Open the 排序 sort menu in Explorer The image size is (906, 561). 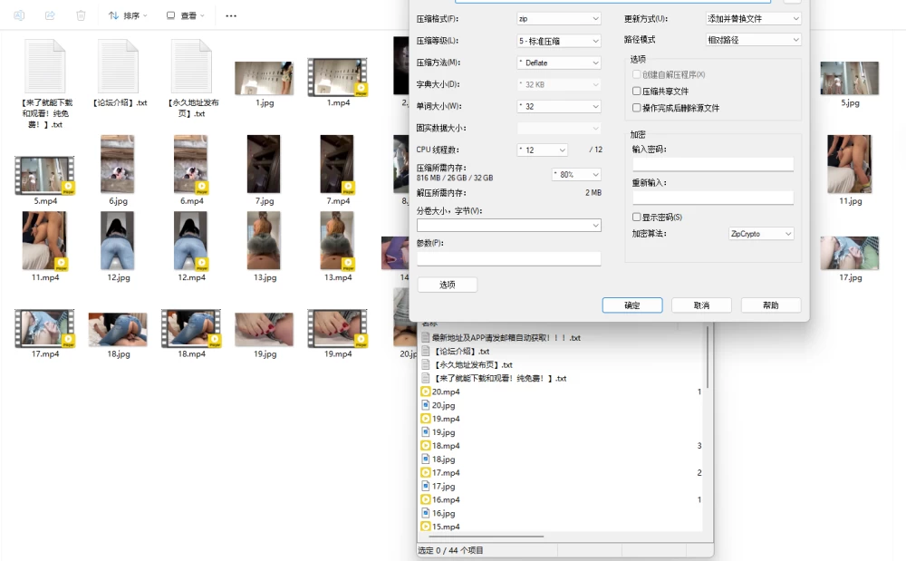tap(128, 15)
